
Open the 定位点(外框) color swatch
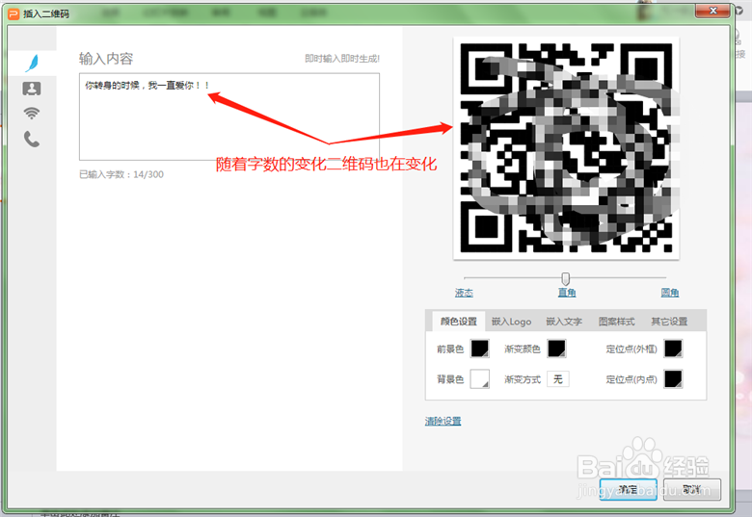tap(673, 349)
